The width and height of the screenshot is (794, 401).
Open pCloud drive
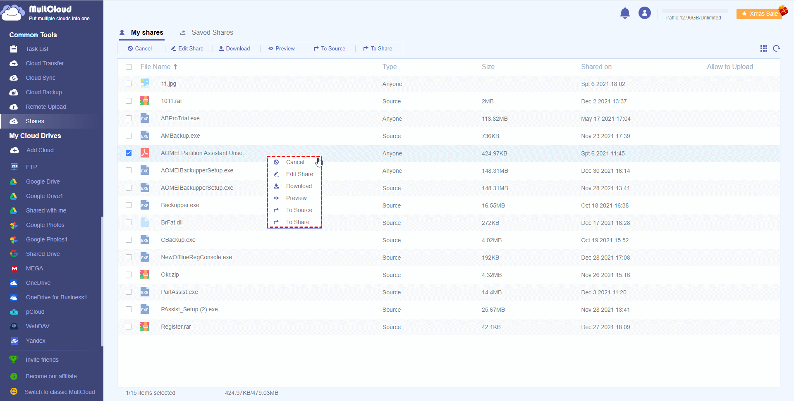[x=35, y=312]
